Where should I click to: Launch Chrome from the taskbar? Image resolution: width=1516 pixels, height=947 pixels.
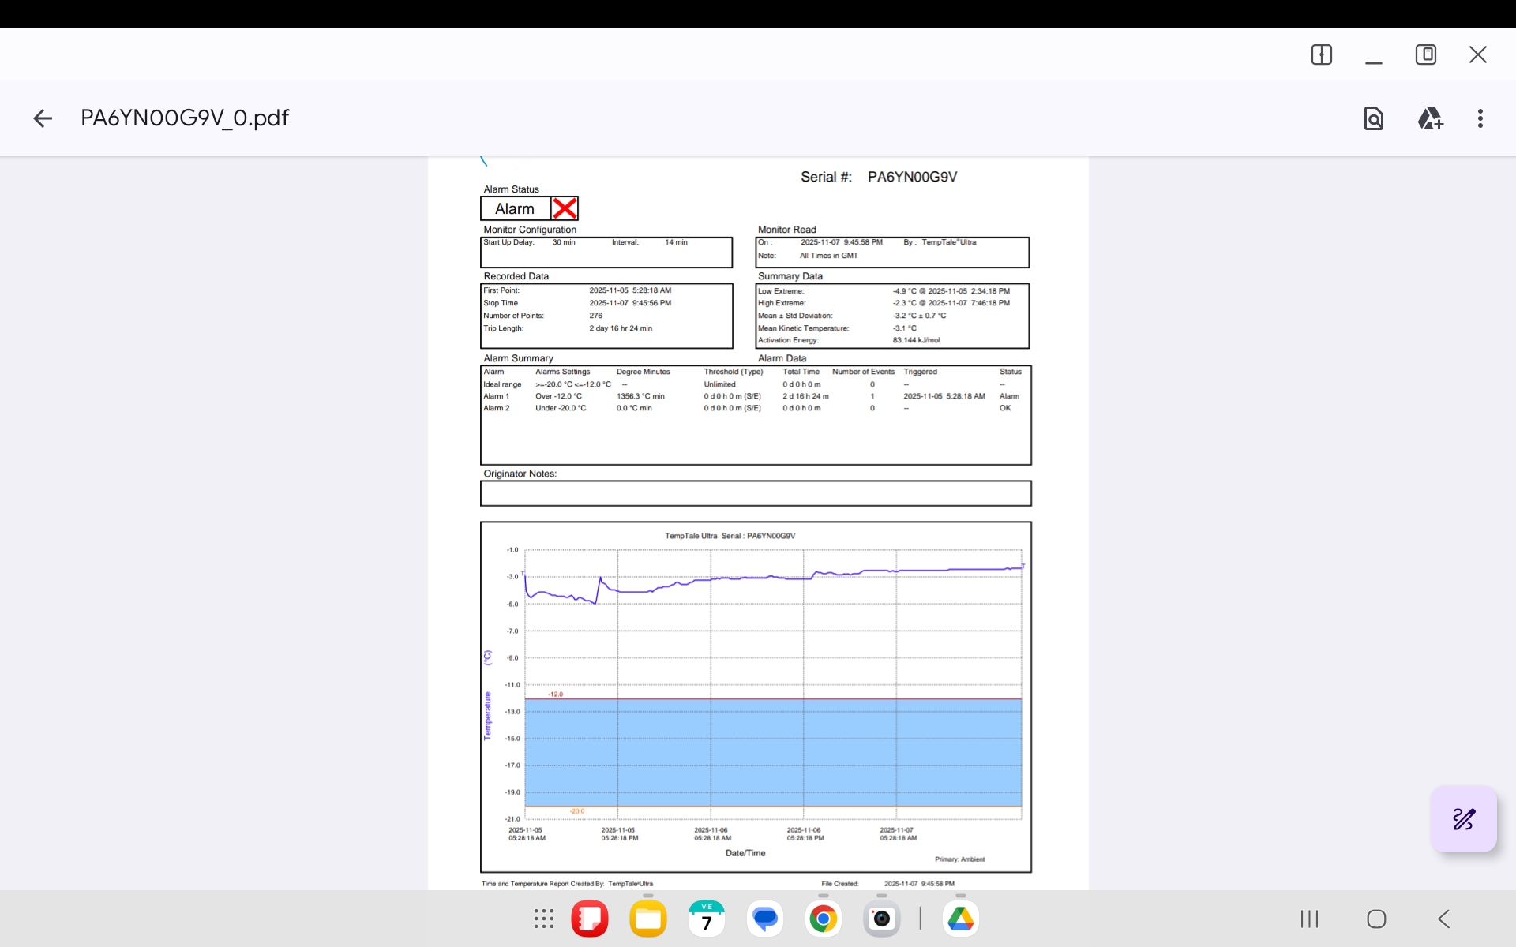[824, 919]
